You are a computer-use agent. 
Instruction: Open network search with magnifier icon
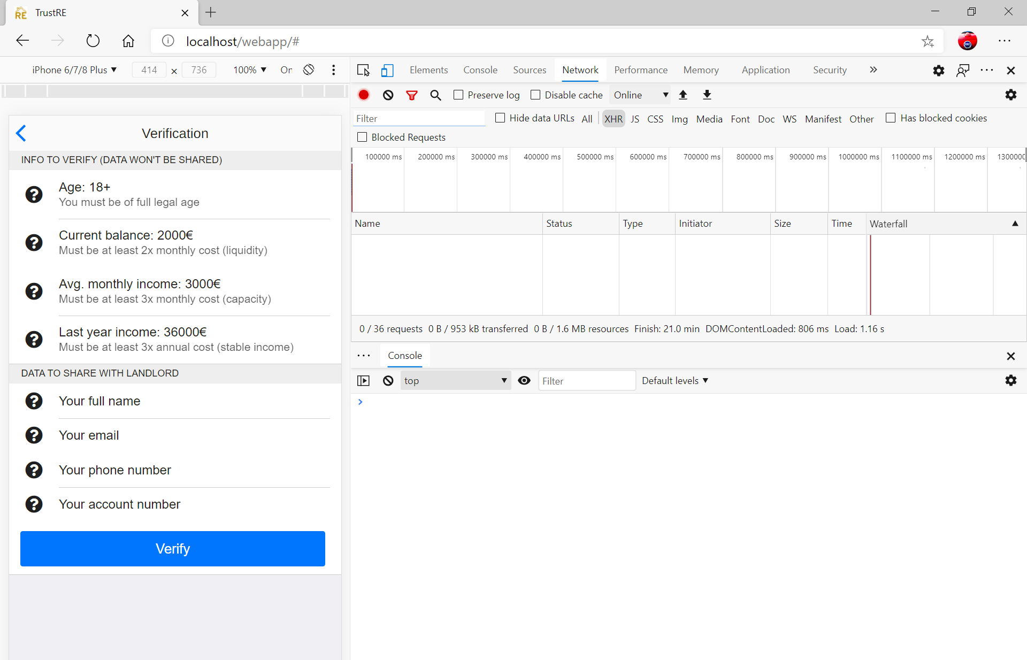[435, 95]
